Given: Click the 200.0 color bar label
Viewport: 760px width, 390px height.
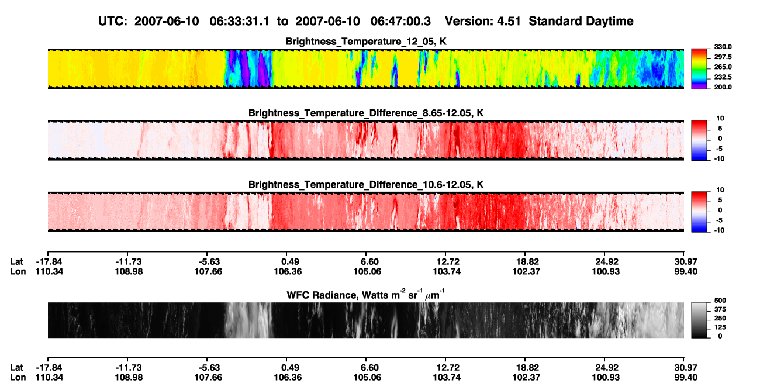Looking at the screenshot, I should (723, 87).
